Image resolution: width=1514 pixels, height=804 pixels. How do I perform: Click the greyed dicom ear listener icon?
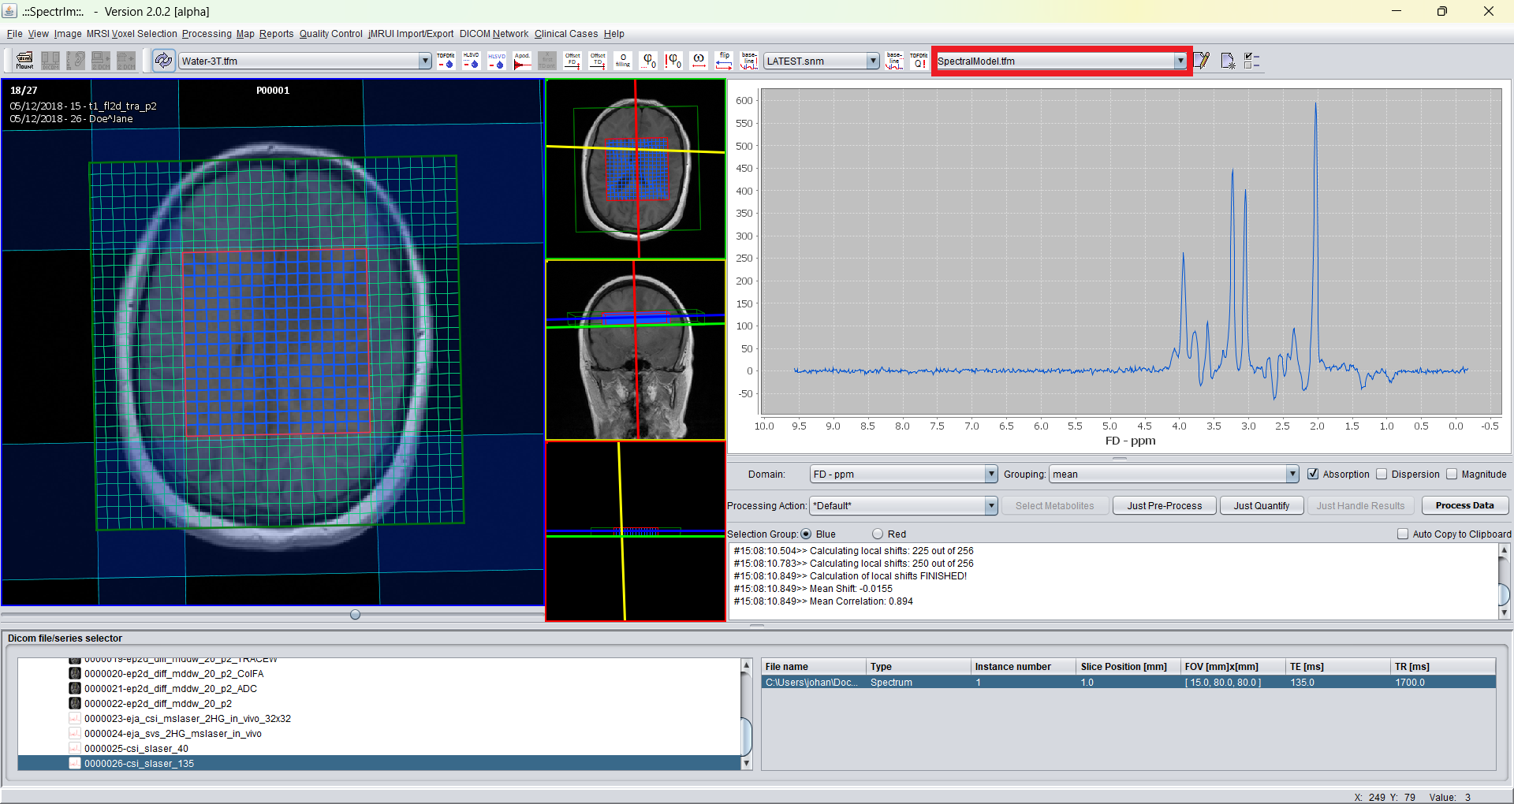pos(76,61)
